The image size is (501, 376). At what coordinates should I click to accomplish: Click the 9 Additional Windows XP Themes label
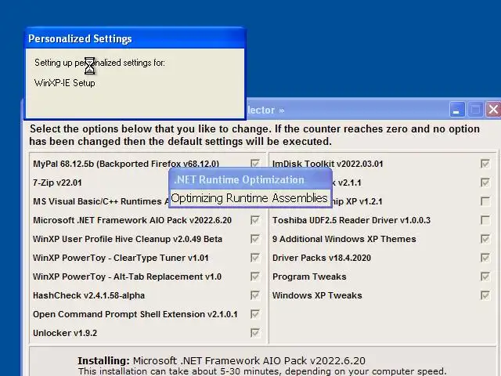tap(344, 239)
